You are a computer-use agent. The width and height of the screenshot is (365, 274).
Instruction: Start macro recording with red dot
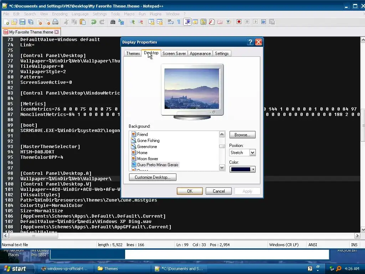click(239, 22)
